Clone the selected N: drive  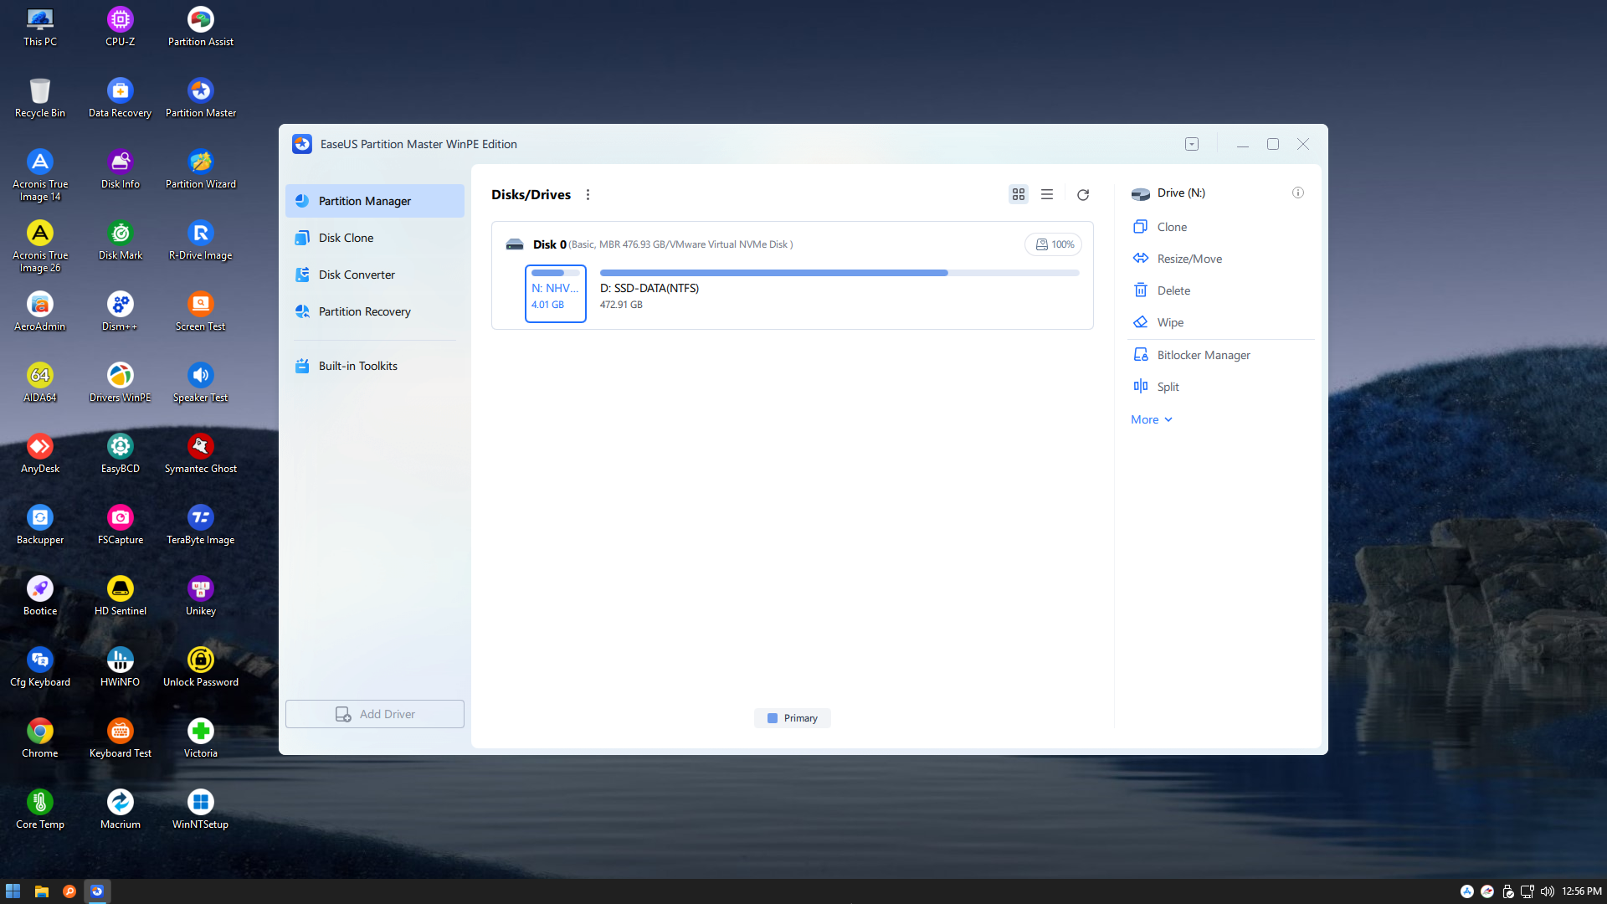(x=1172, y=227)
